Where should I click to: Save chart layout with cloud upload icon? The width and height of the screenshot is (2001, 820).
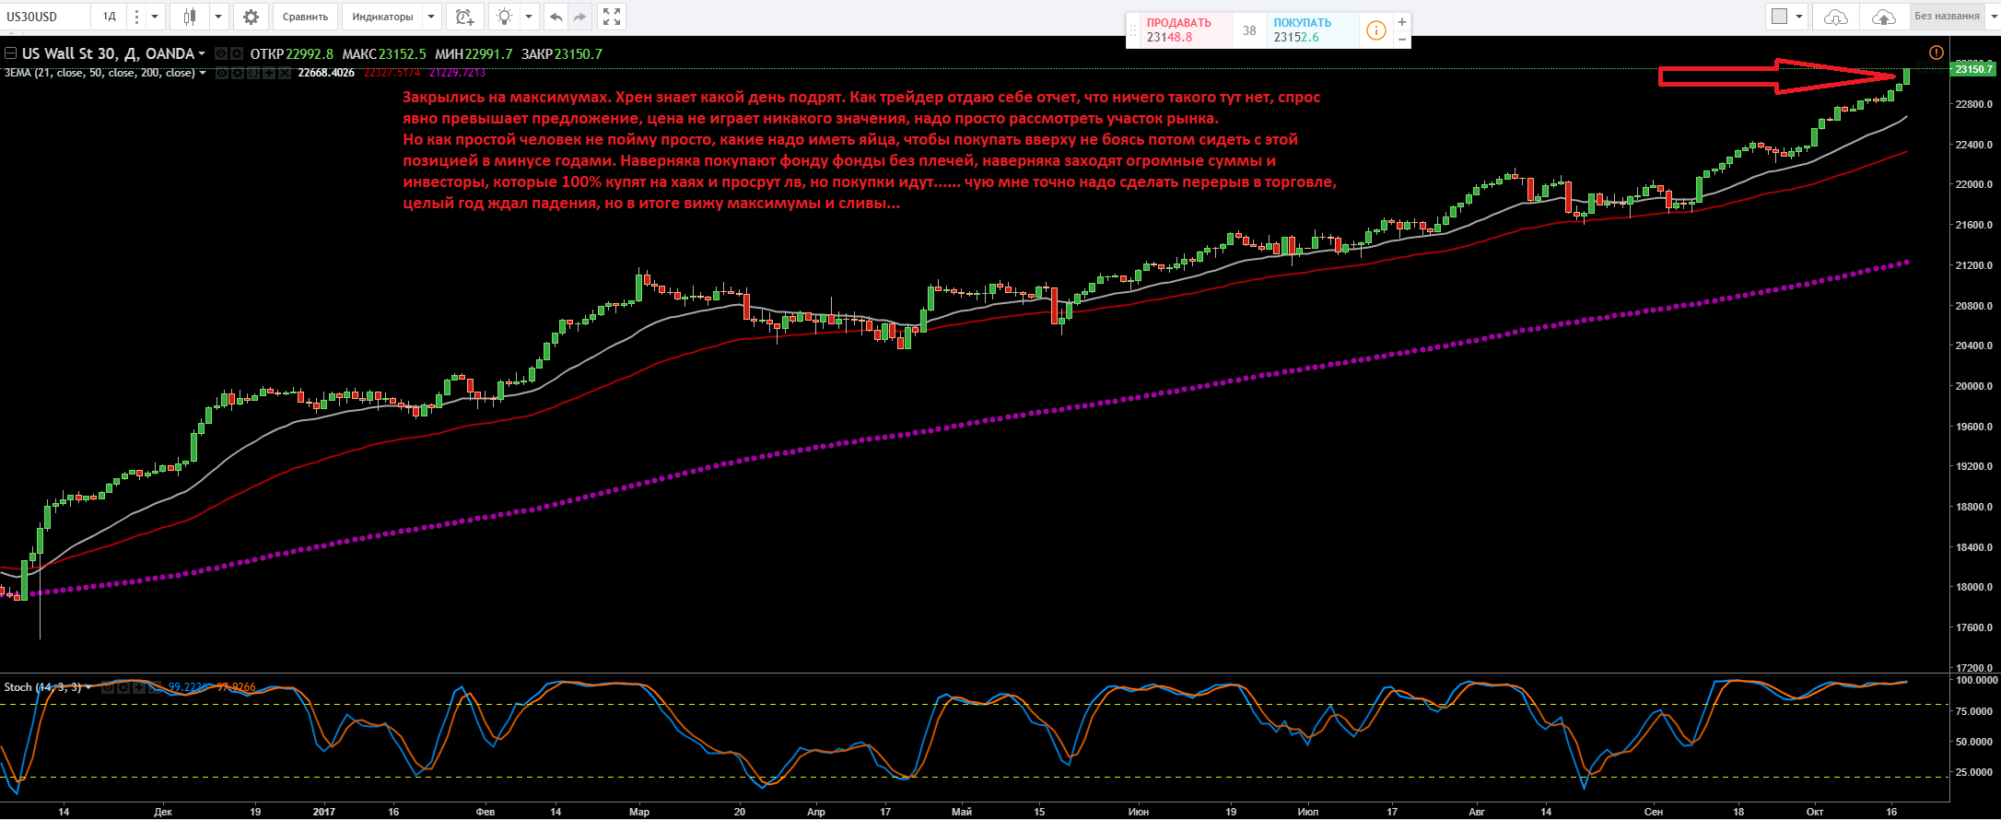coord(1883,17)
